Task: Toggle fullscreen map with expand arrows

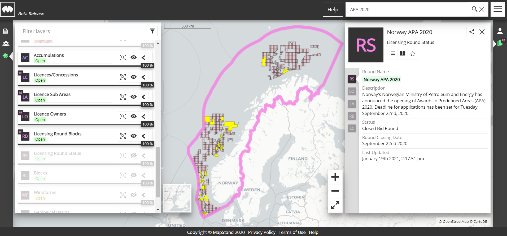Action: 335,205
